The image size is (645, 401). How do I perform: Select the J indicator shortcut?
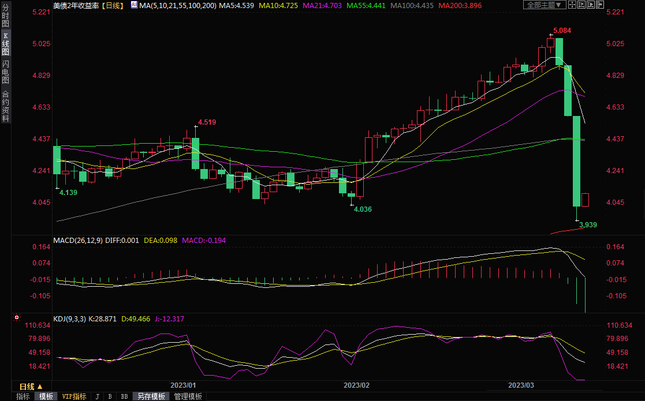(97, 396)
